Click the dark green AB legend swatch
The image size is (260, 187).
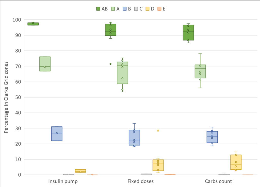(x=98, y=9)
